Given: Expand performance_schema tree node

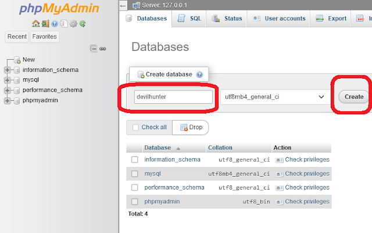Looking at the screenshot, I should 7,90.
